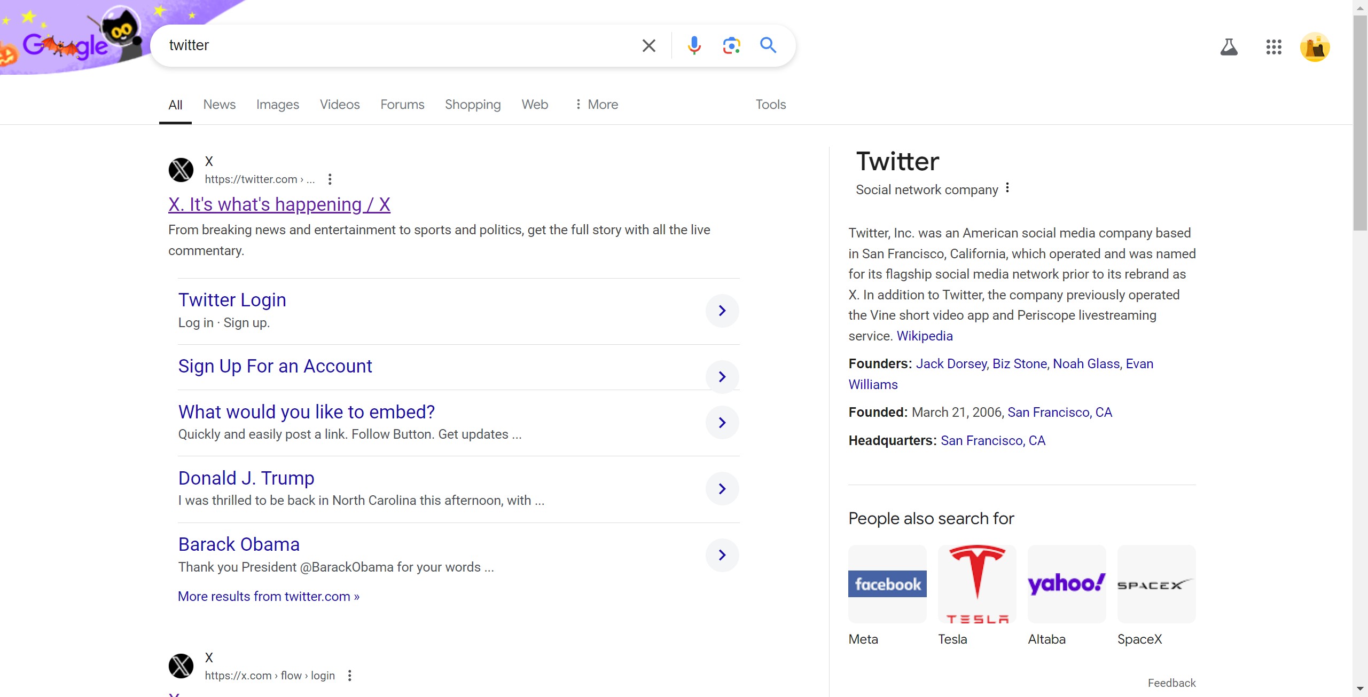Expand Sign Up For an Account arrow
This screenshot has height=697, width=1368.
tap(722, 377)
